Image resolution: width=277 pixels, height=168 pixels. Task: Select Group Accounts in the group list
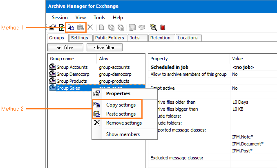pyautogui.click(x=72, y=67)
